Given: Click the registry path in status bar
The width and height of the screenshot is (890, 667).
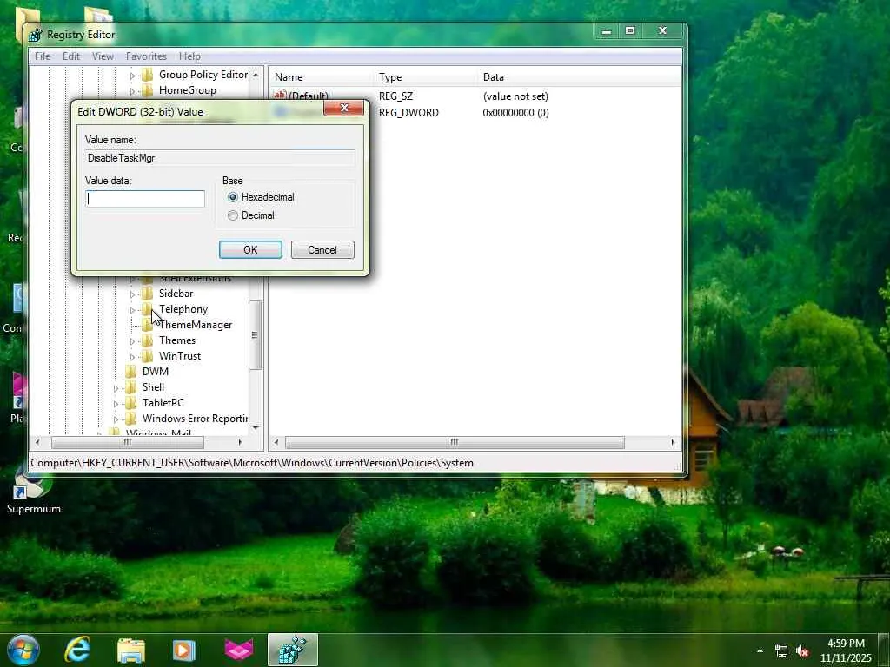Looking at the screenshot, I should click(252, 463).
